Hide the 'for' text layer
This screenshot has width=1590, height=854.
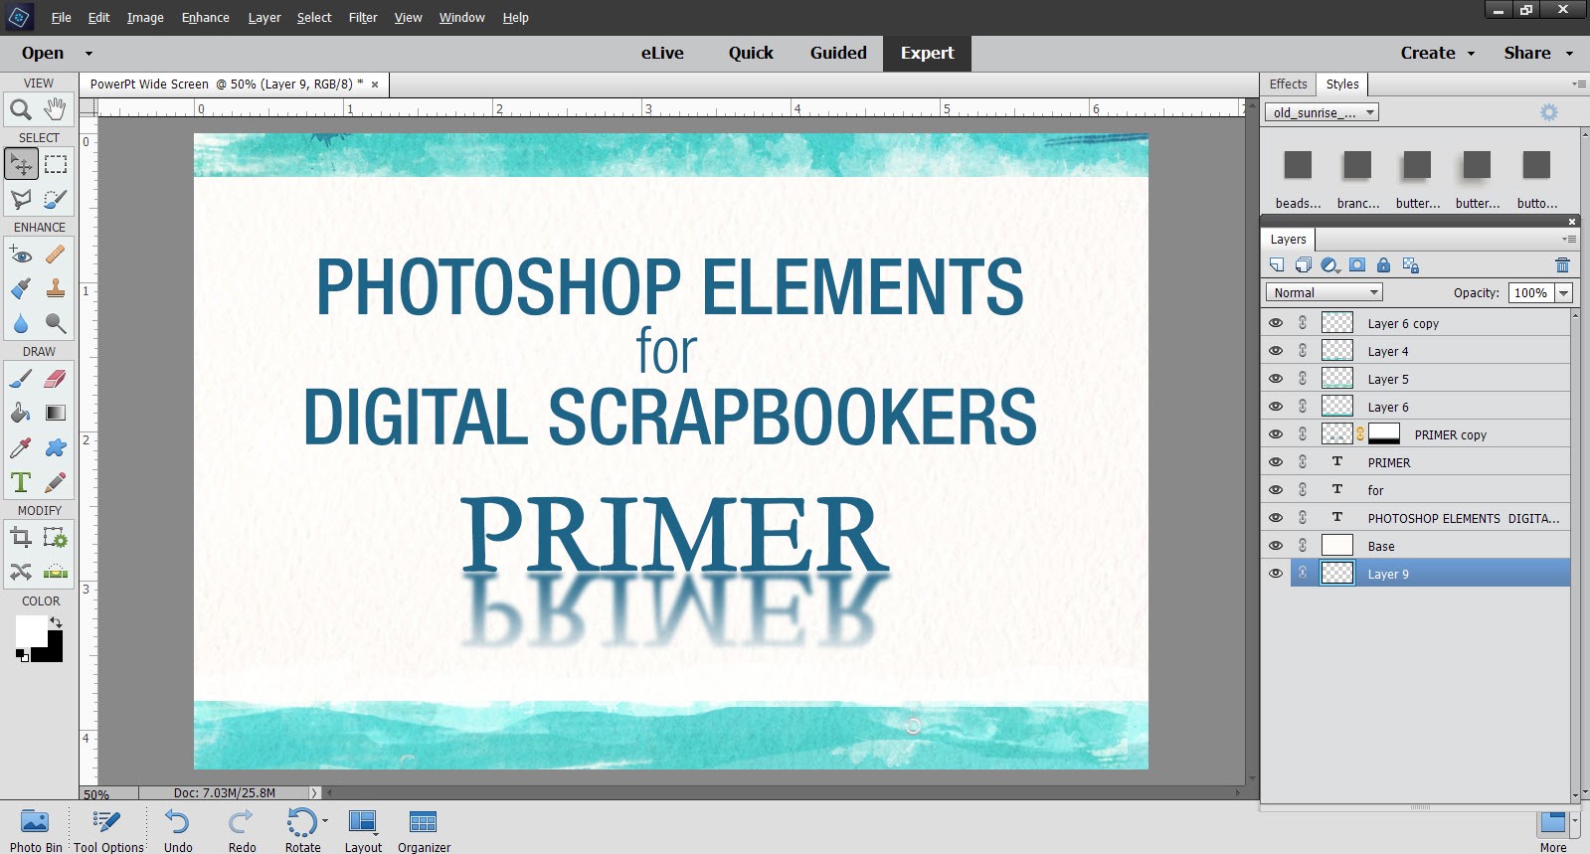tap(1276, 490)
